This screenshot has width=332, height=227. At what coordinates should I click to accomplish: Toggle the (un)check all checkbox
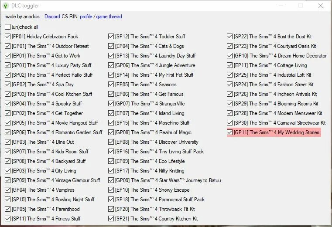[7, 27]
